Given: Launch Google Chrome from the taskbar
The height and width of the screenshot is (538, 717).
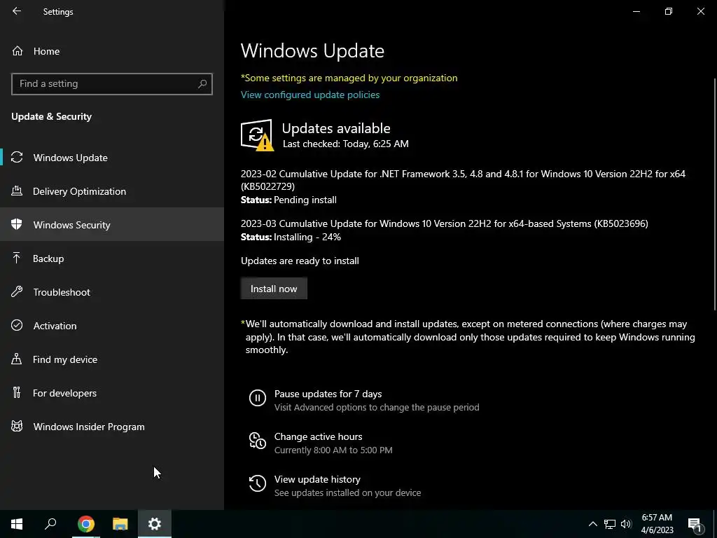Looking at the screenshot, I should coord(85,524).
